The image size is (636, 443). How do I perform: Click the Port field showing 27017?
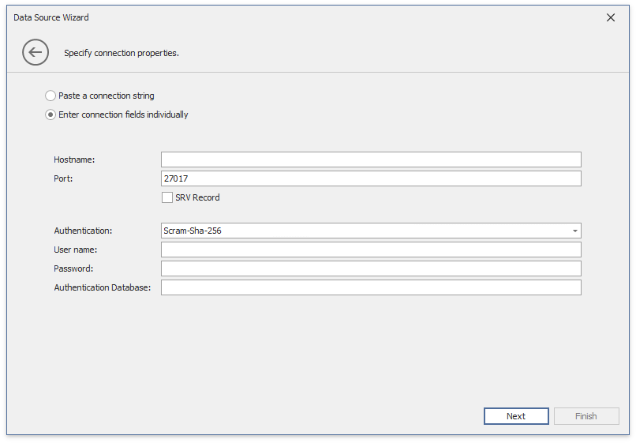(x=371, y=178)
